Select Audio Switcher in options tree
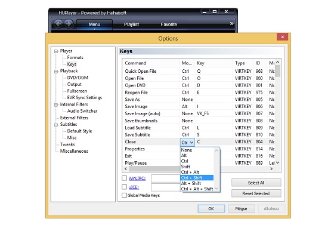This screenshot has height=228, width=328. tap(82, 111)
